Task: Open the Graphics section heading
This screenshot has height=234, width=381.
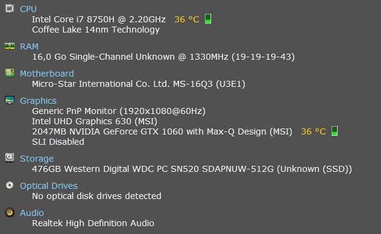Action: 38,101
